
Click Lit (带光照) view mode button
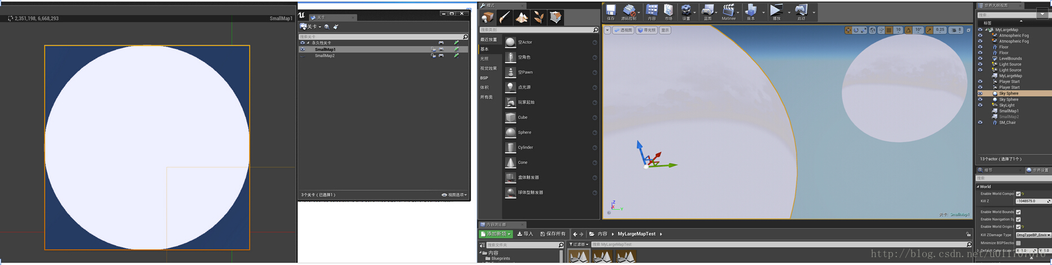[x=647, y=30]
